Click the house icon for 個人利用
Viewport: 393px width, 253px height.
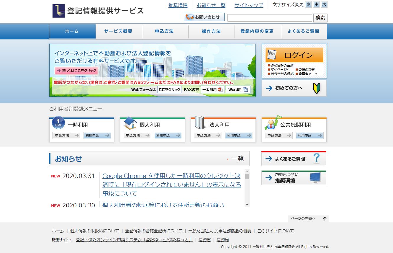click(x=130, y=123)
